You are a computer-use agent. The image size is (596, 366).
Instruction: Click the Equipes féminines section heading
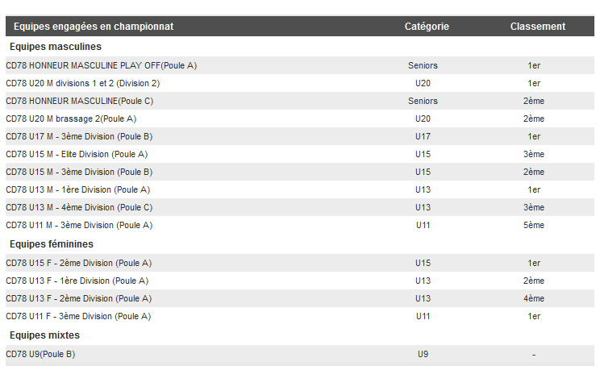tap(52, 243)
